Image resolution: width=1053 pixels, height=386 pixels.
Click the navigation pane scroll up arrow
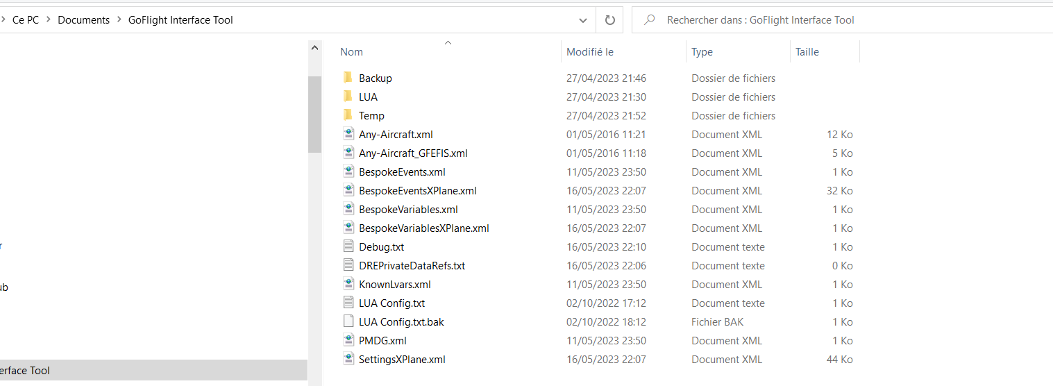coord(314,49)
